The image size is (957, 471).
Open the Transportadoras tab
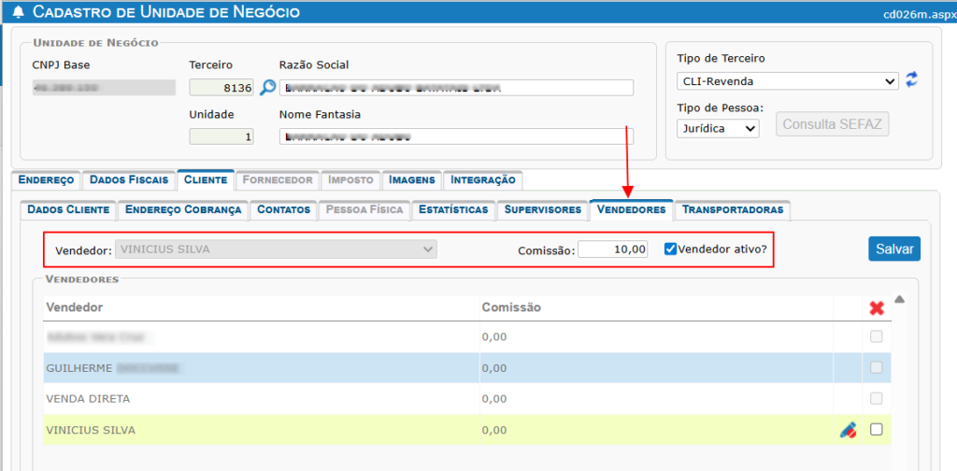tap(732, 209)
